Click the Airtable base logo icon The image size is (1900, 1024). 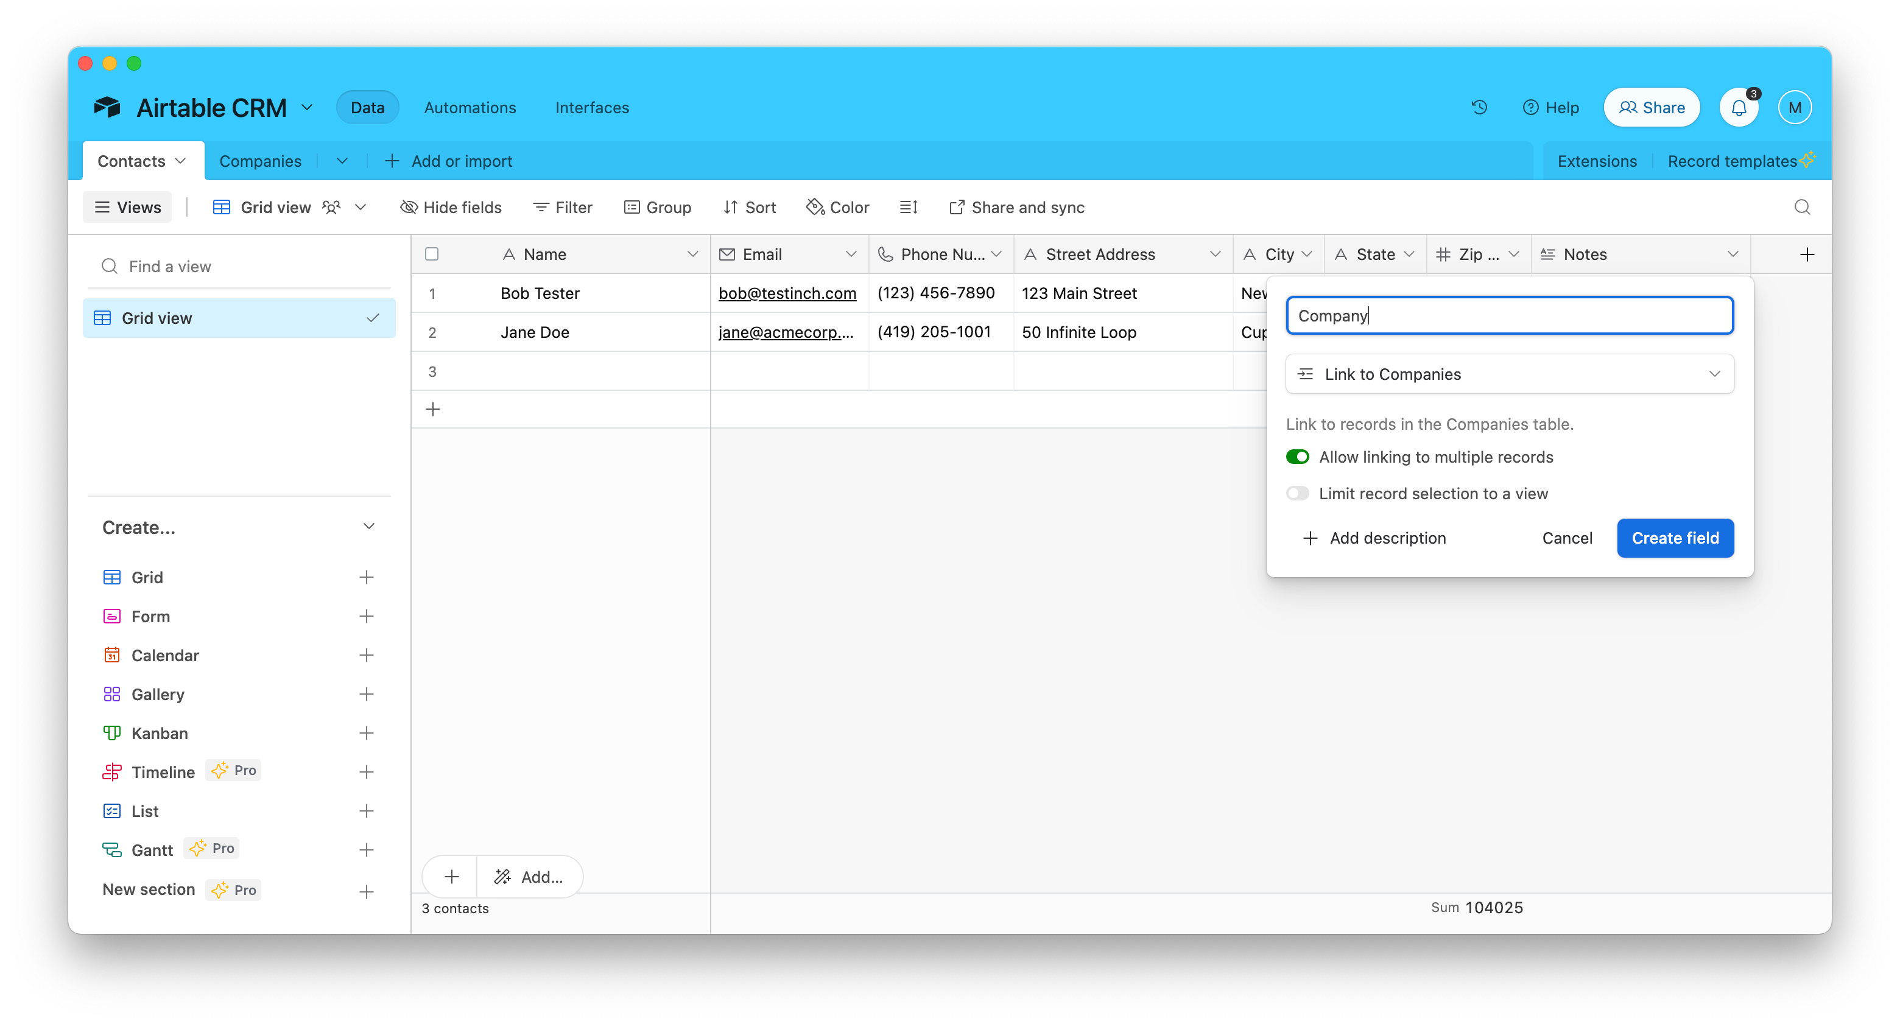[x=108, y=108]
